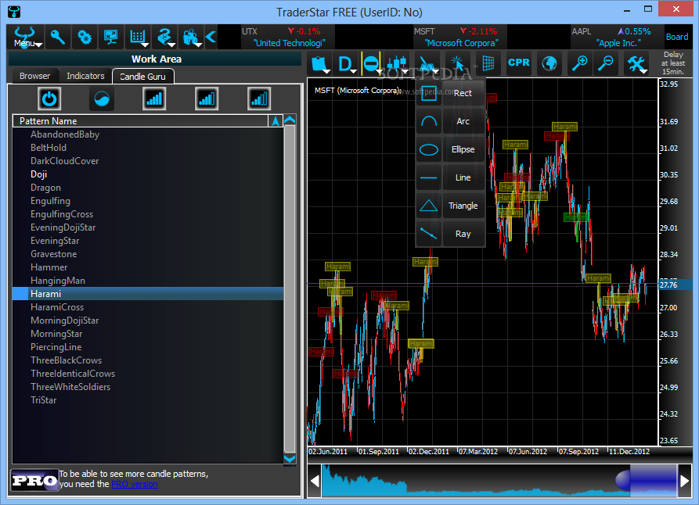Choose Arc drawing tool
The image size is (699, 505).
click(450, 121)
